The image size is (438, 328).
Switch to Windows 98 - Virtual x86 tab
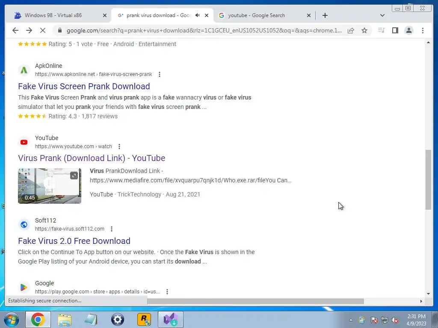coord(53,15)
